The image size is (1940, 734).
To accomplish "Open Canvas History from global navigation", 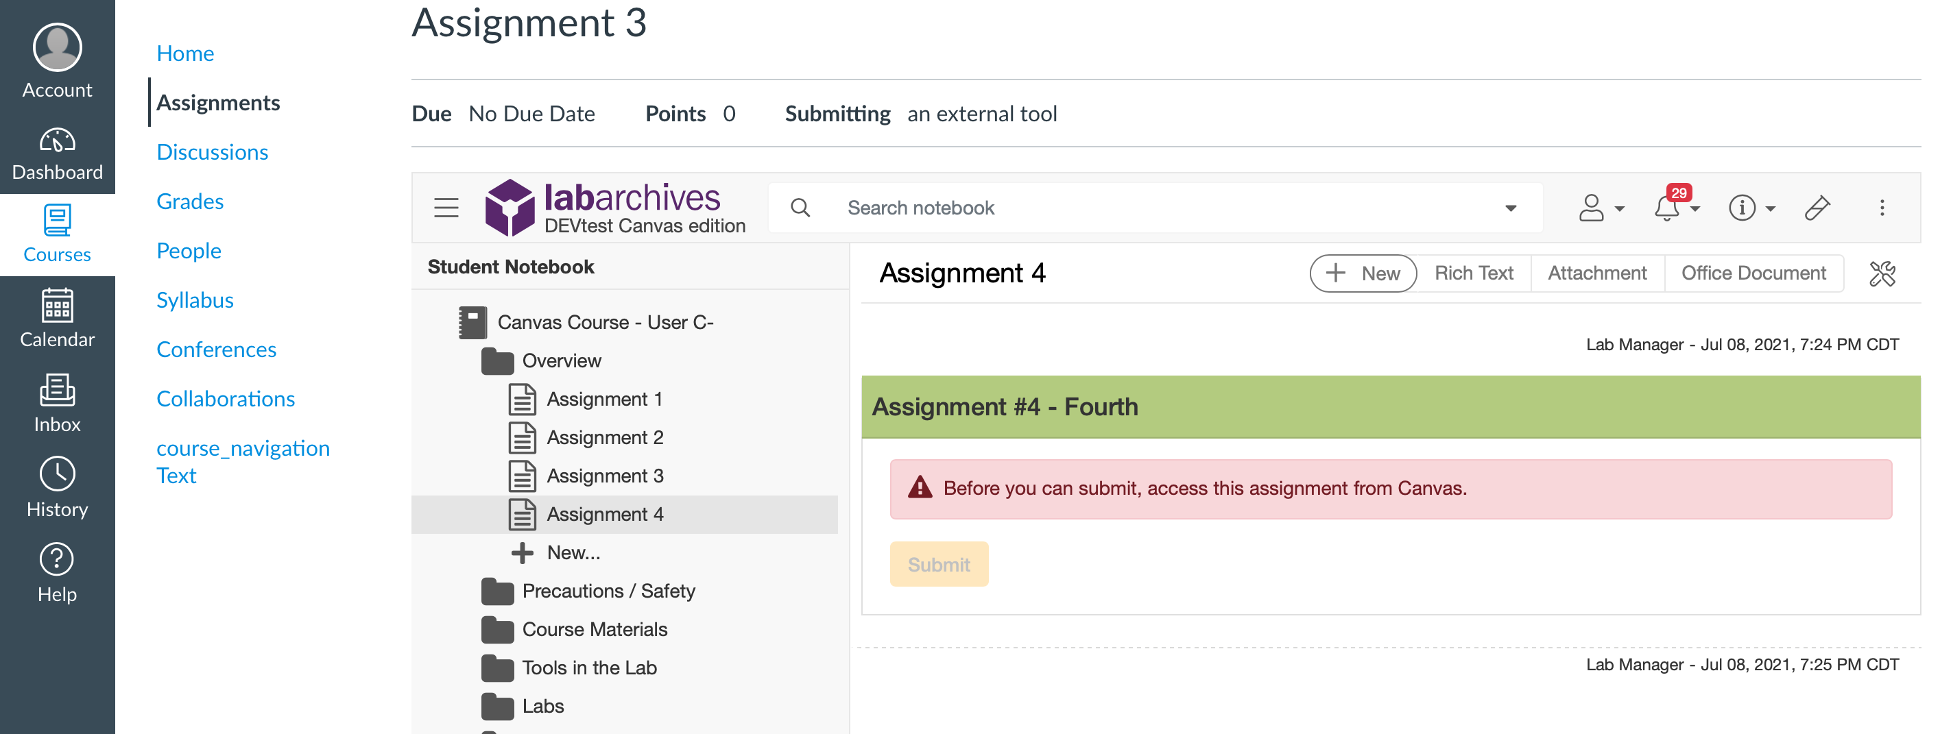I will (57, 488).
